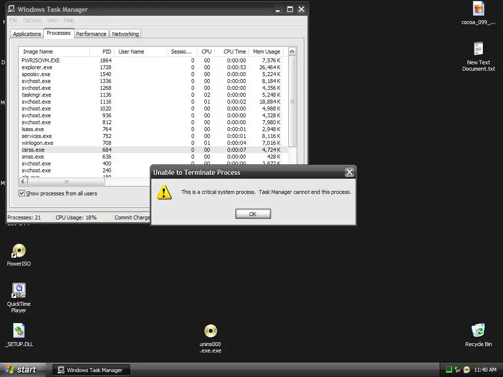The width and height of the screenshot is (503, 377).
Task: Sort by Image Name column header
Action: (54, 52)
